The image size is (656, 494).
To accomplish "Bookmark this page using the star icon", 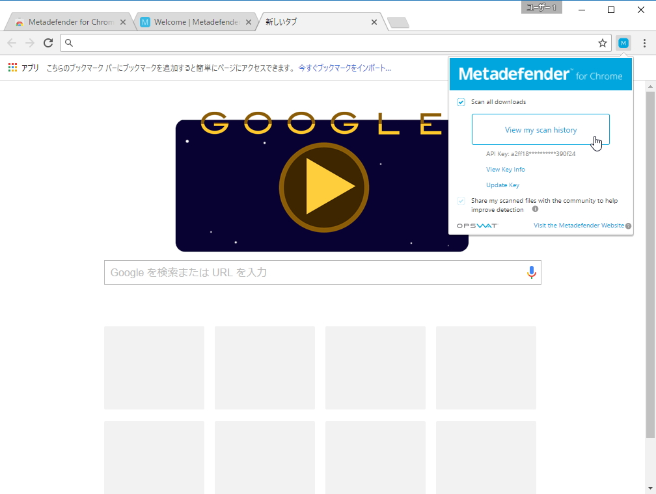I will click(x=602, y=43).
